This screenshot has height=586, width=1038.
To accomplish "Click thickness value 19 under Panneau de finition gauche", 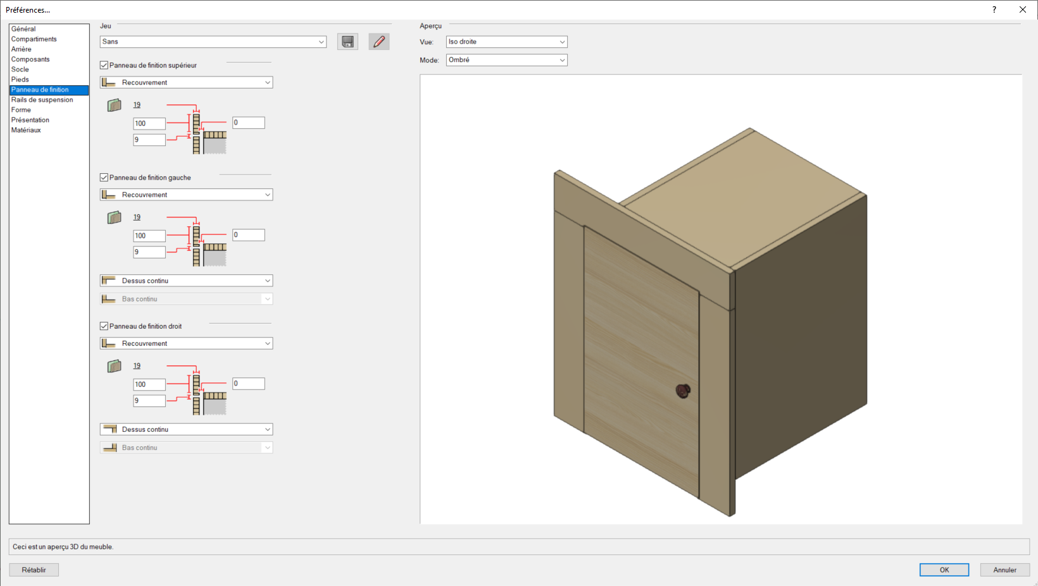I will pyautogui.click(x=137, y=217).
